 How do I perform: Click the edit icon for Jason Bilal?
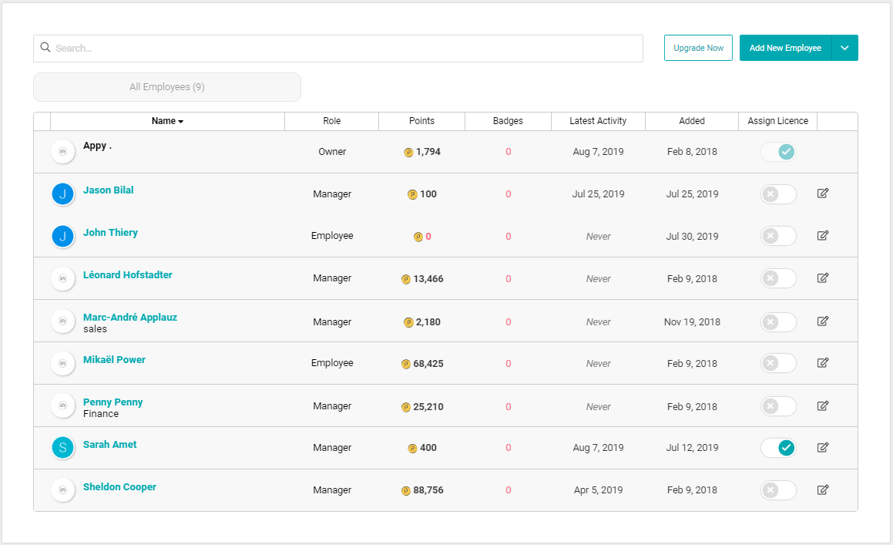[x=822, y=193]
